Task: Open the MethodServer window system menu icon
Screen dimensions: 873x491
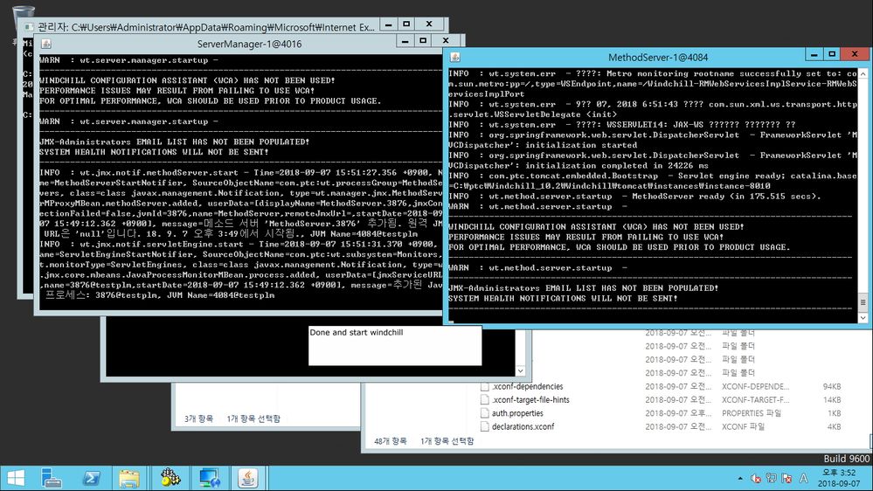Action: click(455, 58)
